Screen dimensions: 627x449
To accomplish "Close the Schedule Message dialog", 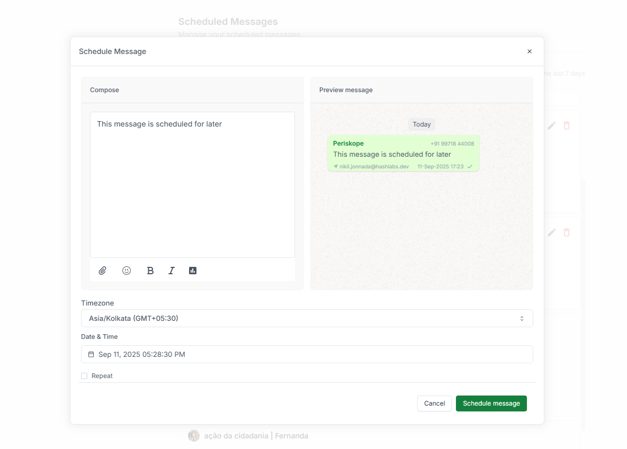I will click(x=529, y=51).
